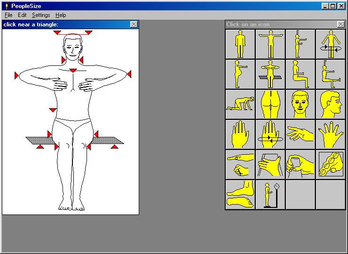Click the right elbow triangle marker
Viewport: 348px width, 254px height.
(129, 74)
